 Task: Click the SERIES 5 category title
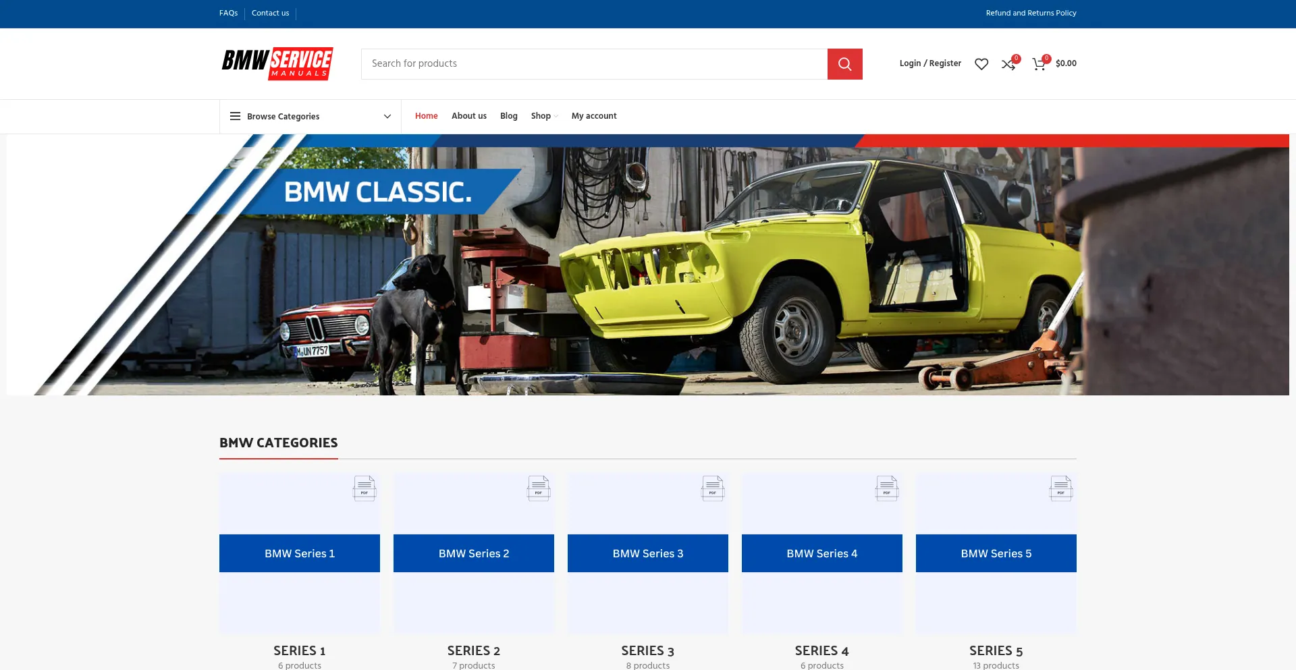coord(996,650)
